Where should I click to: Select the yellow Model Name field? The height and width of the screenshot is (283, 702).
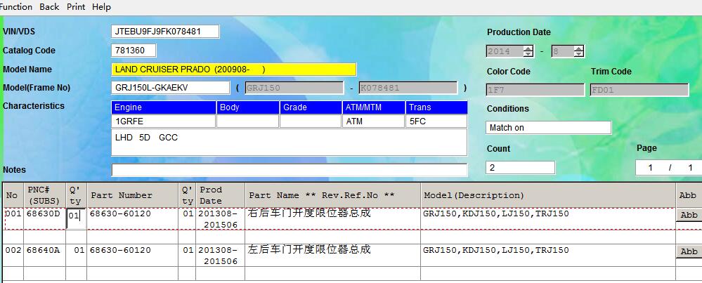234,70
